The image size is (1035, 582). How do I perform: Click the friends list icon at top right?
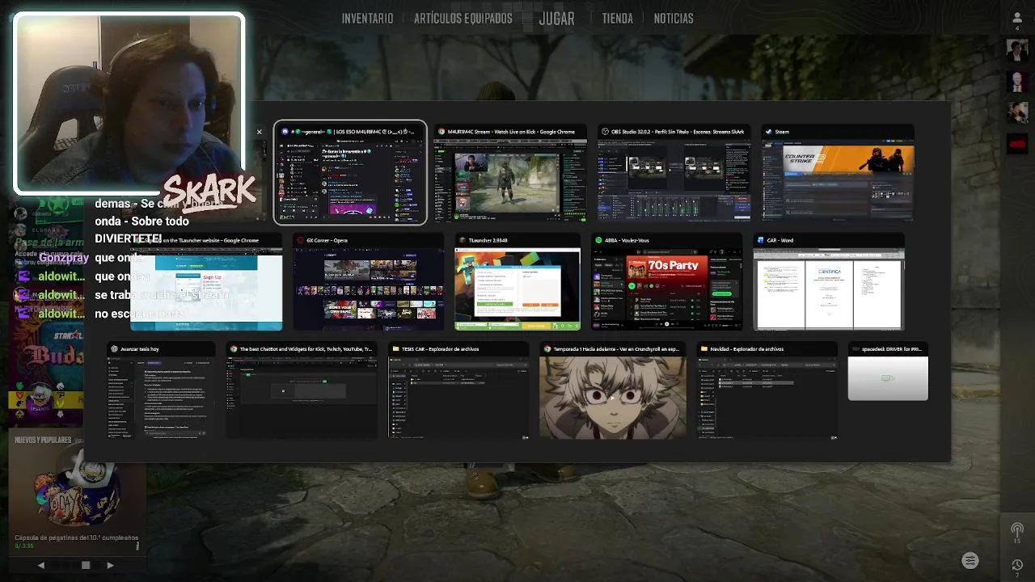click(x=1017, y=18)
